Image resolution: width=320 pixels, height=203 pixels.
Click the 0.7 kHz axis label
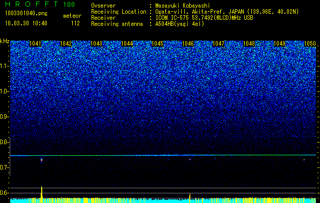pyautogui.click(x=4, y=167)
